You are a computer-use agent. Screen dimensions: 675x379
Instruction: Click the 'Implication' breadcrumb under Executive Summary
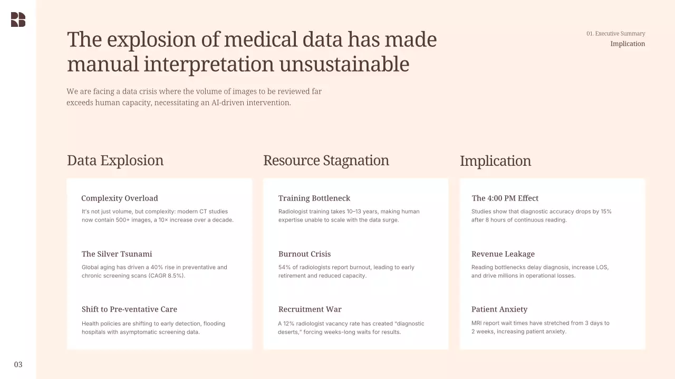click(x=628, y=44)
